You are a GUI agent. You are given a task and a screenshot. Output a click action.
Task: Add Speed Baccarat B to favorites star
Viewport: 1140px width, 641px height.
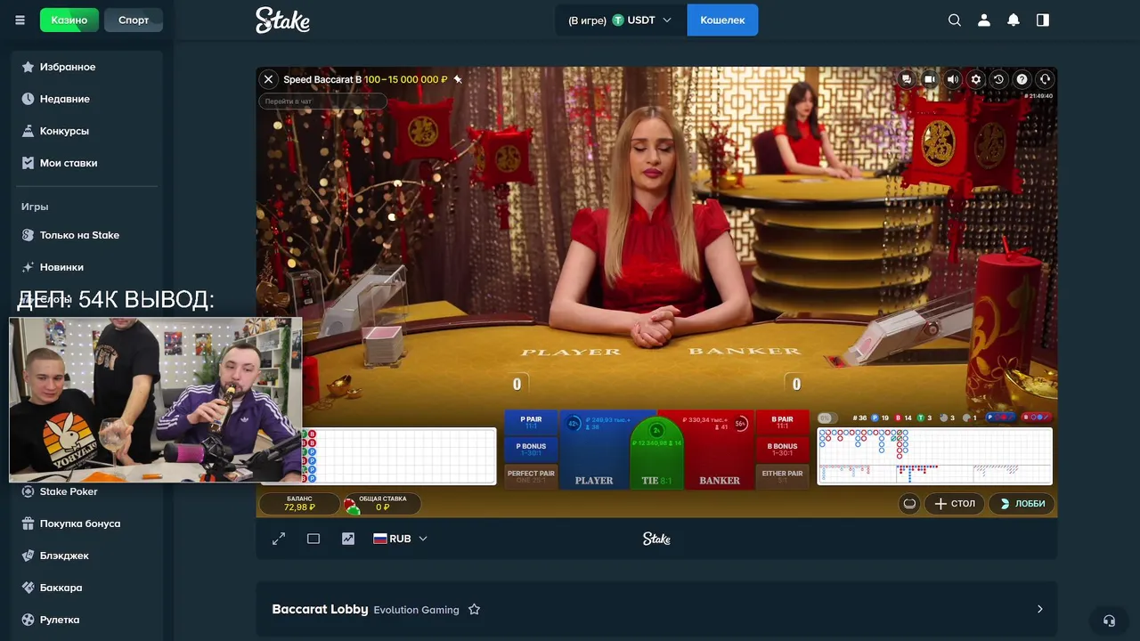click(x=458, y=79)
